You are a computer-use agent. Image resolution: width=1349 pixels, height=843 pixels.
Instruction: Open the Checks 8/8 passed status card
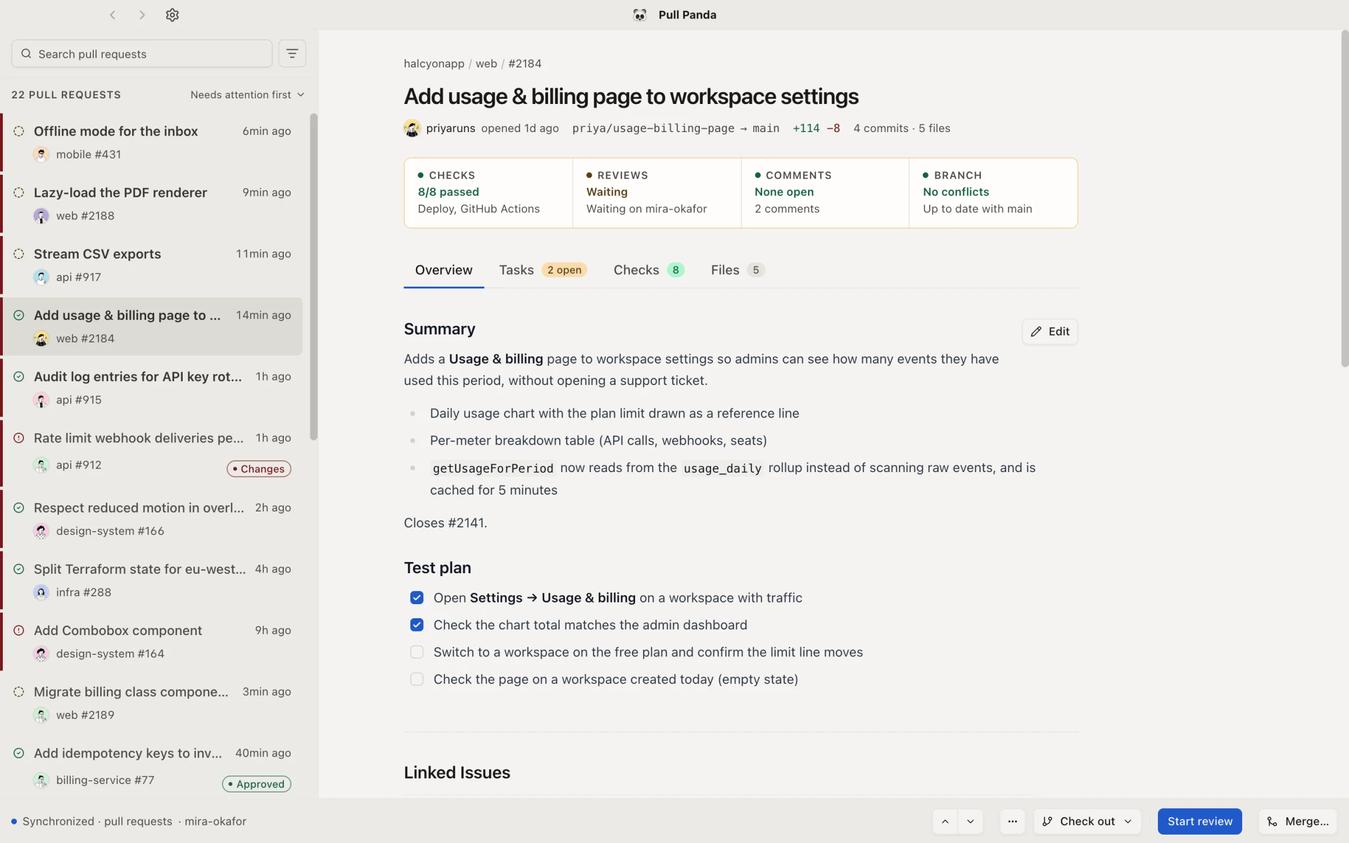coord(488,193)
